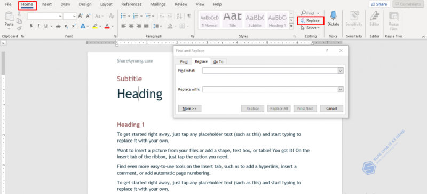Open the Mailings tab
Image resolution: width=427 pixels, height=194 pixels.
pyautogui.click(x=157, y=4)
